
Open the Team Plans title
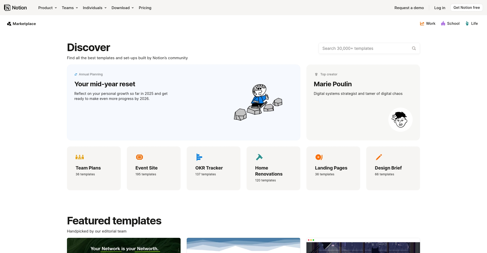click(x=88, y=168)
